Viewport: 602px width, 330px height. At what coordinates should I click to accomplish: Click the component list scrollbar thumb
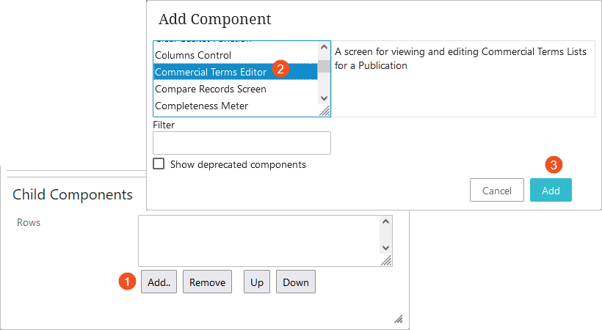(x=324, y=66)
